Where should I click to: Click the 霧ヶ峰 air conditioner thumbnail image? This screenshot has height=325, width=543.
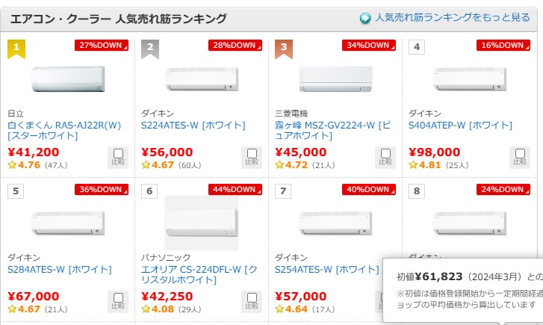pos(335,78)
